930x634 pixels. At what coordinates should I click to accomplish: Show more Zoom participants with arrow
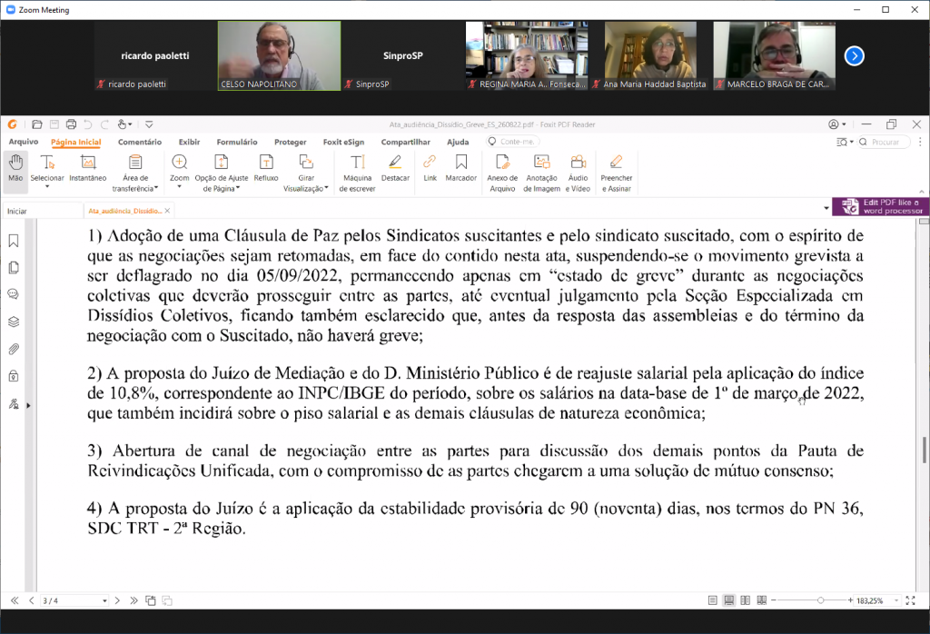(x=854, y=56)
